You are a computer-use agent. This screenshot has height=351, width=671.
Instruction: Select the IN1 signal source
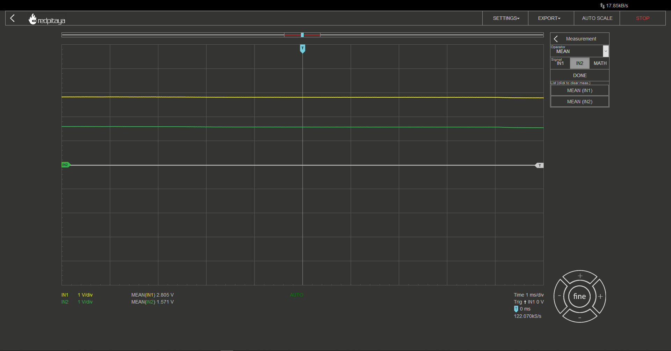(x=560, y=63)
